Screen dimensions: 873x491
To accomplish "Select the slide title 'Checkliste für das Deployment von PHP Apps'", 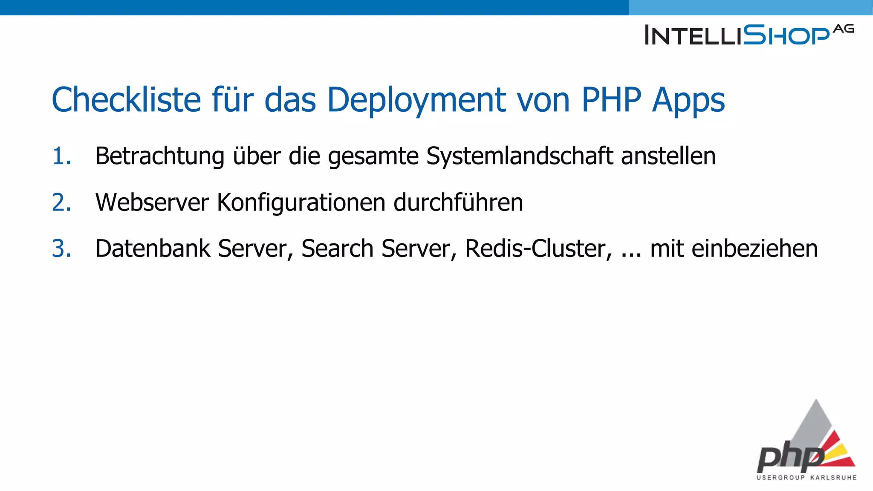I will (388, 100).
